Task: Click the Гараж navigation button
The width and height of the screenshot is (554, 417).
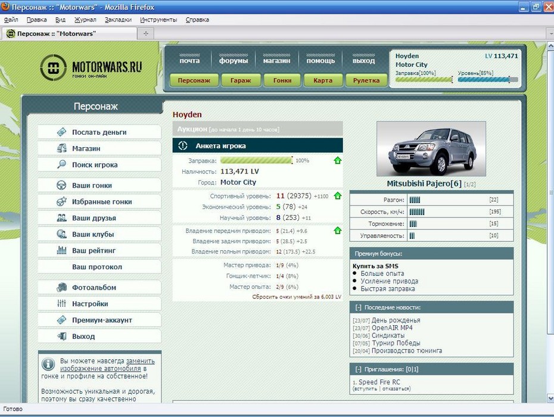Action: point(241,80)
